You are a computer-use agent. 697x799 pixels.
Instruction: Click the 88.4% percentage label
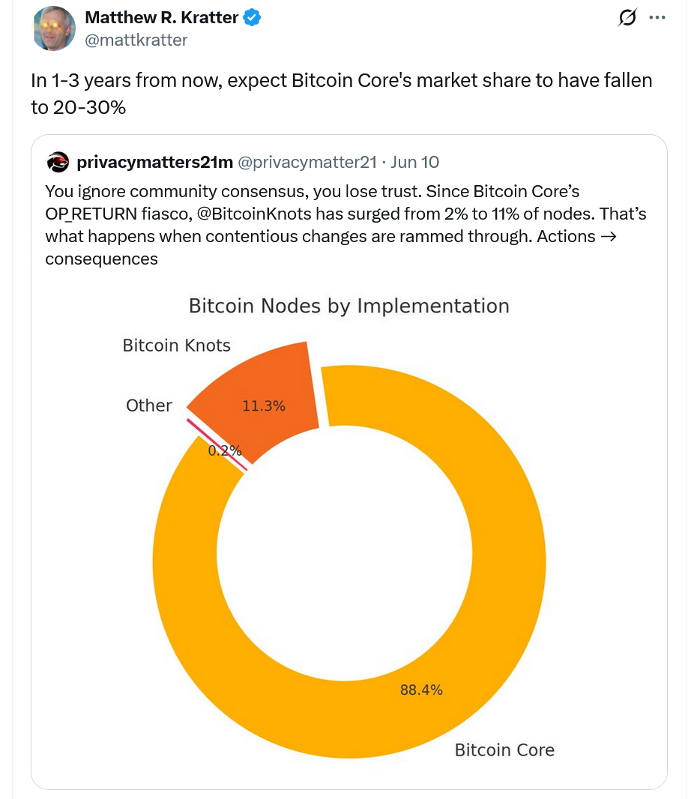pos(421,690)
